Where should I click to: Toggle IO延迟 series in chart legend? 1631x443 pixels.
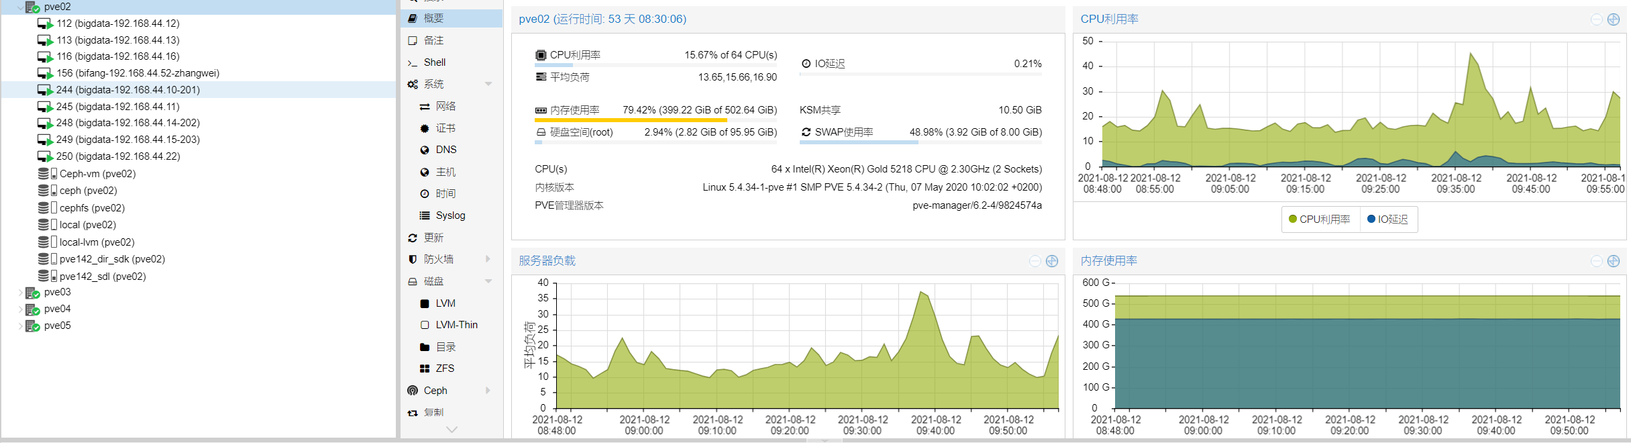click(1387, 219)
